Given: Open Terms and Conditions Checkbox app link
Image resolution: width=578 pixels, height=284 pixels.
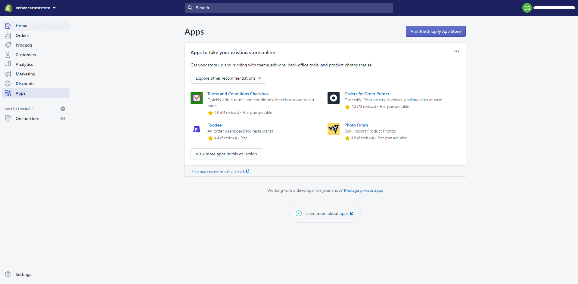Looking at the screenshot, I should click(238, 94).
